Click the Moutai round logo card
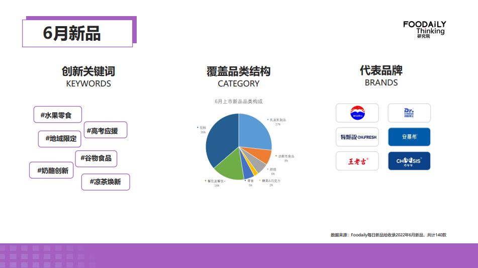478x268 pixels. pyautogui.click(x=357, y=113)
